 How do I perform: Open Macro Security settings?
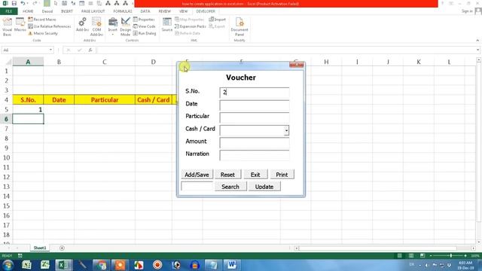[43, 33]
